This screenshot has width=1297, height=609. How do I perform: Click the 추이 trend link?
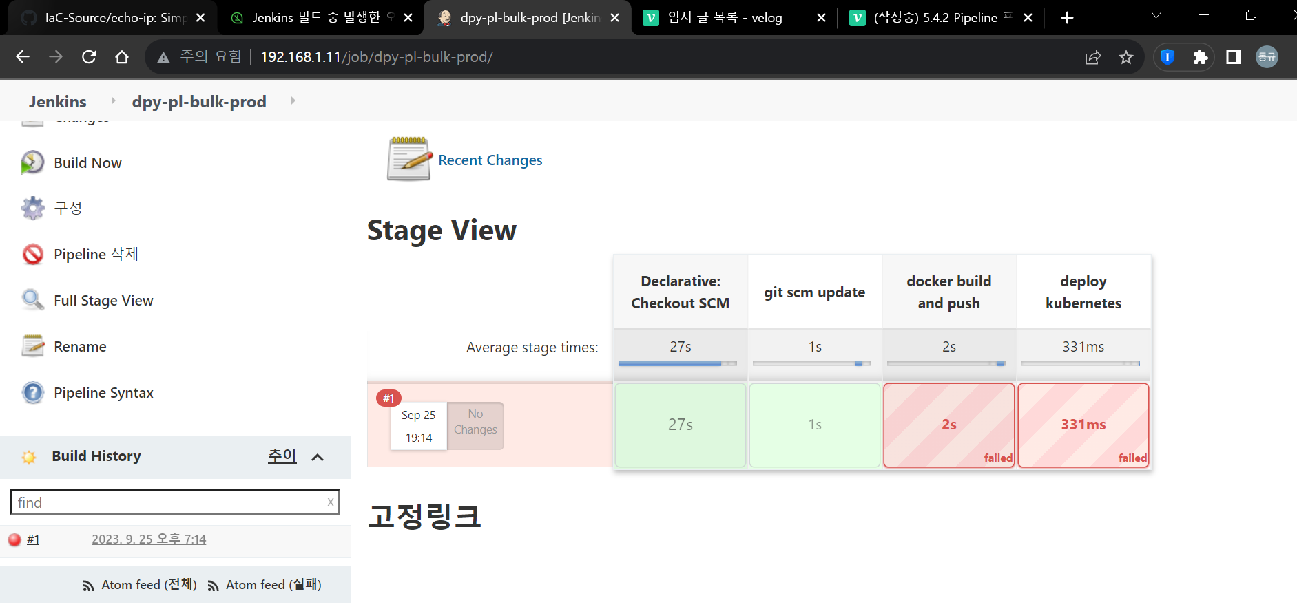[x=282, y=456]
